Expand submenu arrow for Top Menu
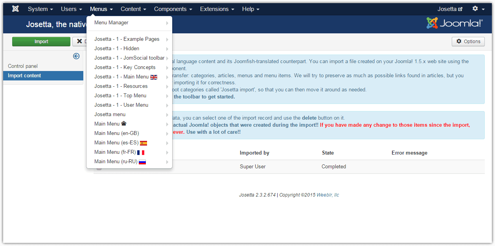495x246 pixels. [167, 96]
